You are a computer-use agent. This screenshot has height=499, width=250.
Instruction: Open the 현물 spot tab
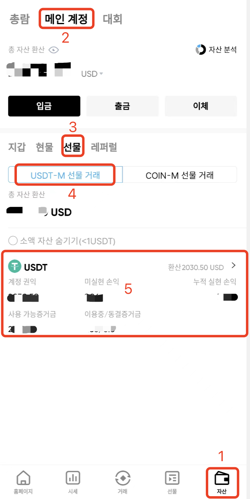click(44, 147)
